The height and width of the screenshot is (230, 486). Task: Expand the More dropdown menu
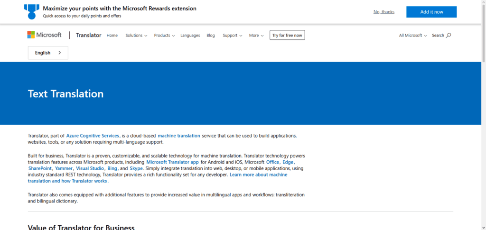coord(256,35)
